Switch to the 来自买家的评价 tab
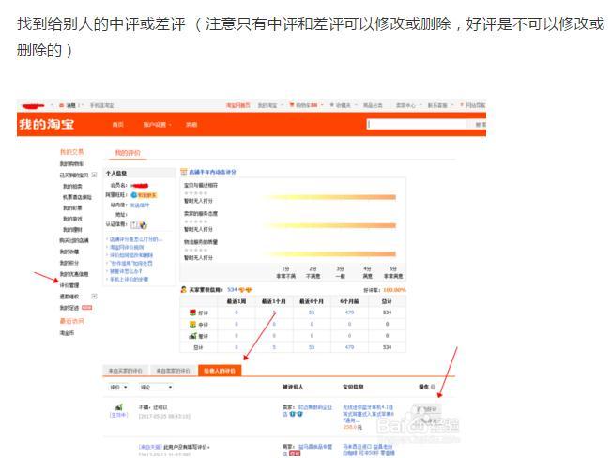This screenshot has width=611, height=458. tap(125, 371)
